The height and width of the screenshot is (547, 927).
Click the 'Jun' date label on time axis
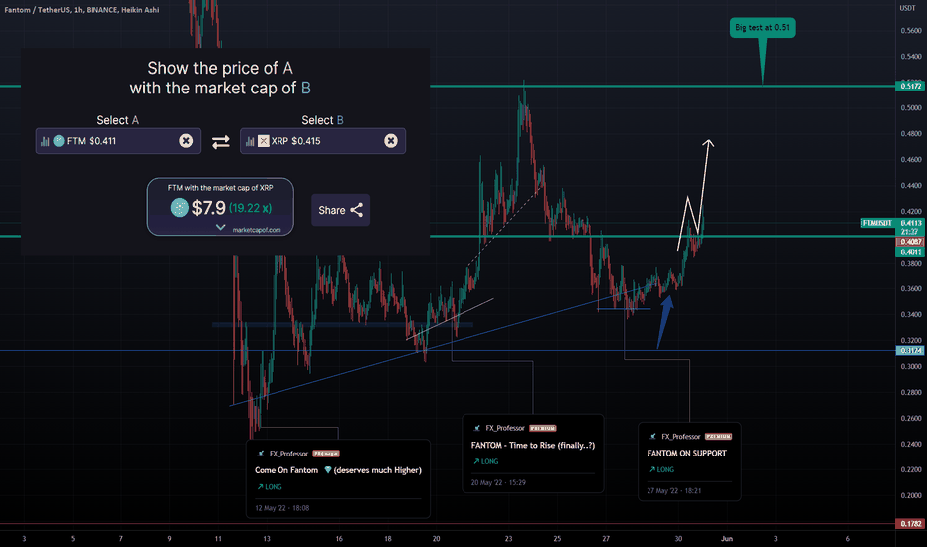point(727,539)
